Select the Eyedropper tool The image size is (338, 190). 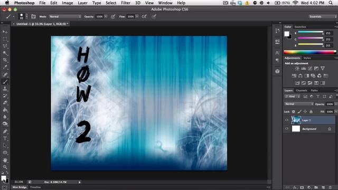(x=5, y=67)
